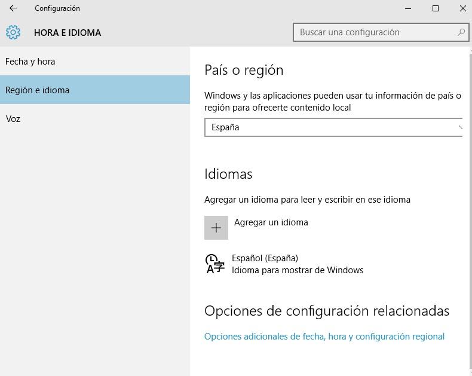The width and height of the screenshot is (472, 376).
Task: Maximize the Configuración window
Action: pyautogui.click(x=436, y=8)
